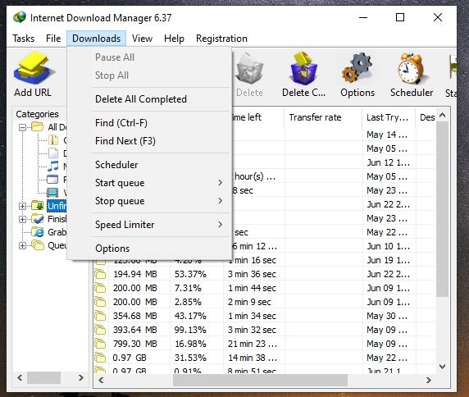Select the Music category note icon

pyautogui.click(x=53, y=166)
